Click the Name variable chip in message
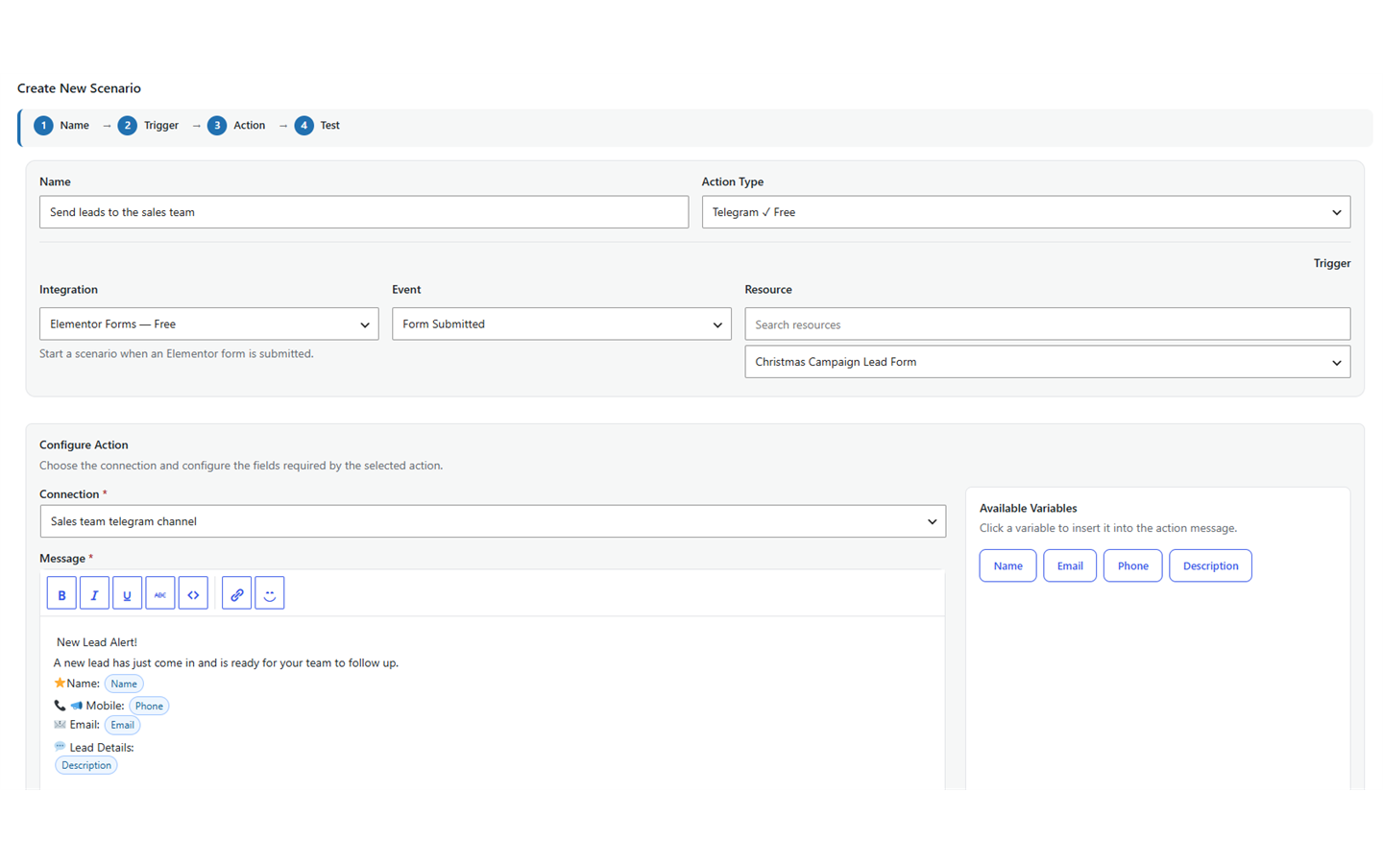 pos(124,684)
